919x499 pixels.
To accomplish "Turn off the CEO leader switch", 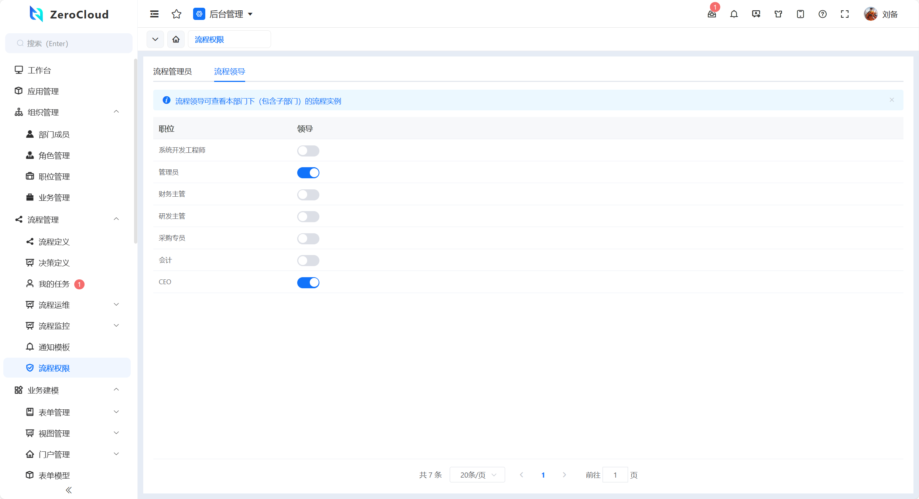I will click(308, 283).
